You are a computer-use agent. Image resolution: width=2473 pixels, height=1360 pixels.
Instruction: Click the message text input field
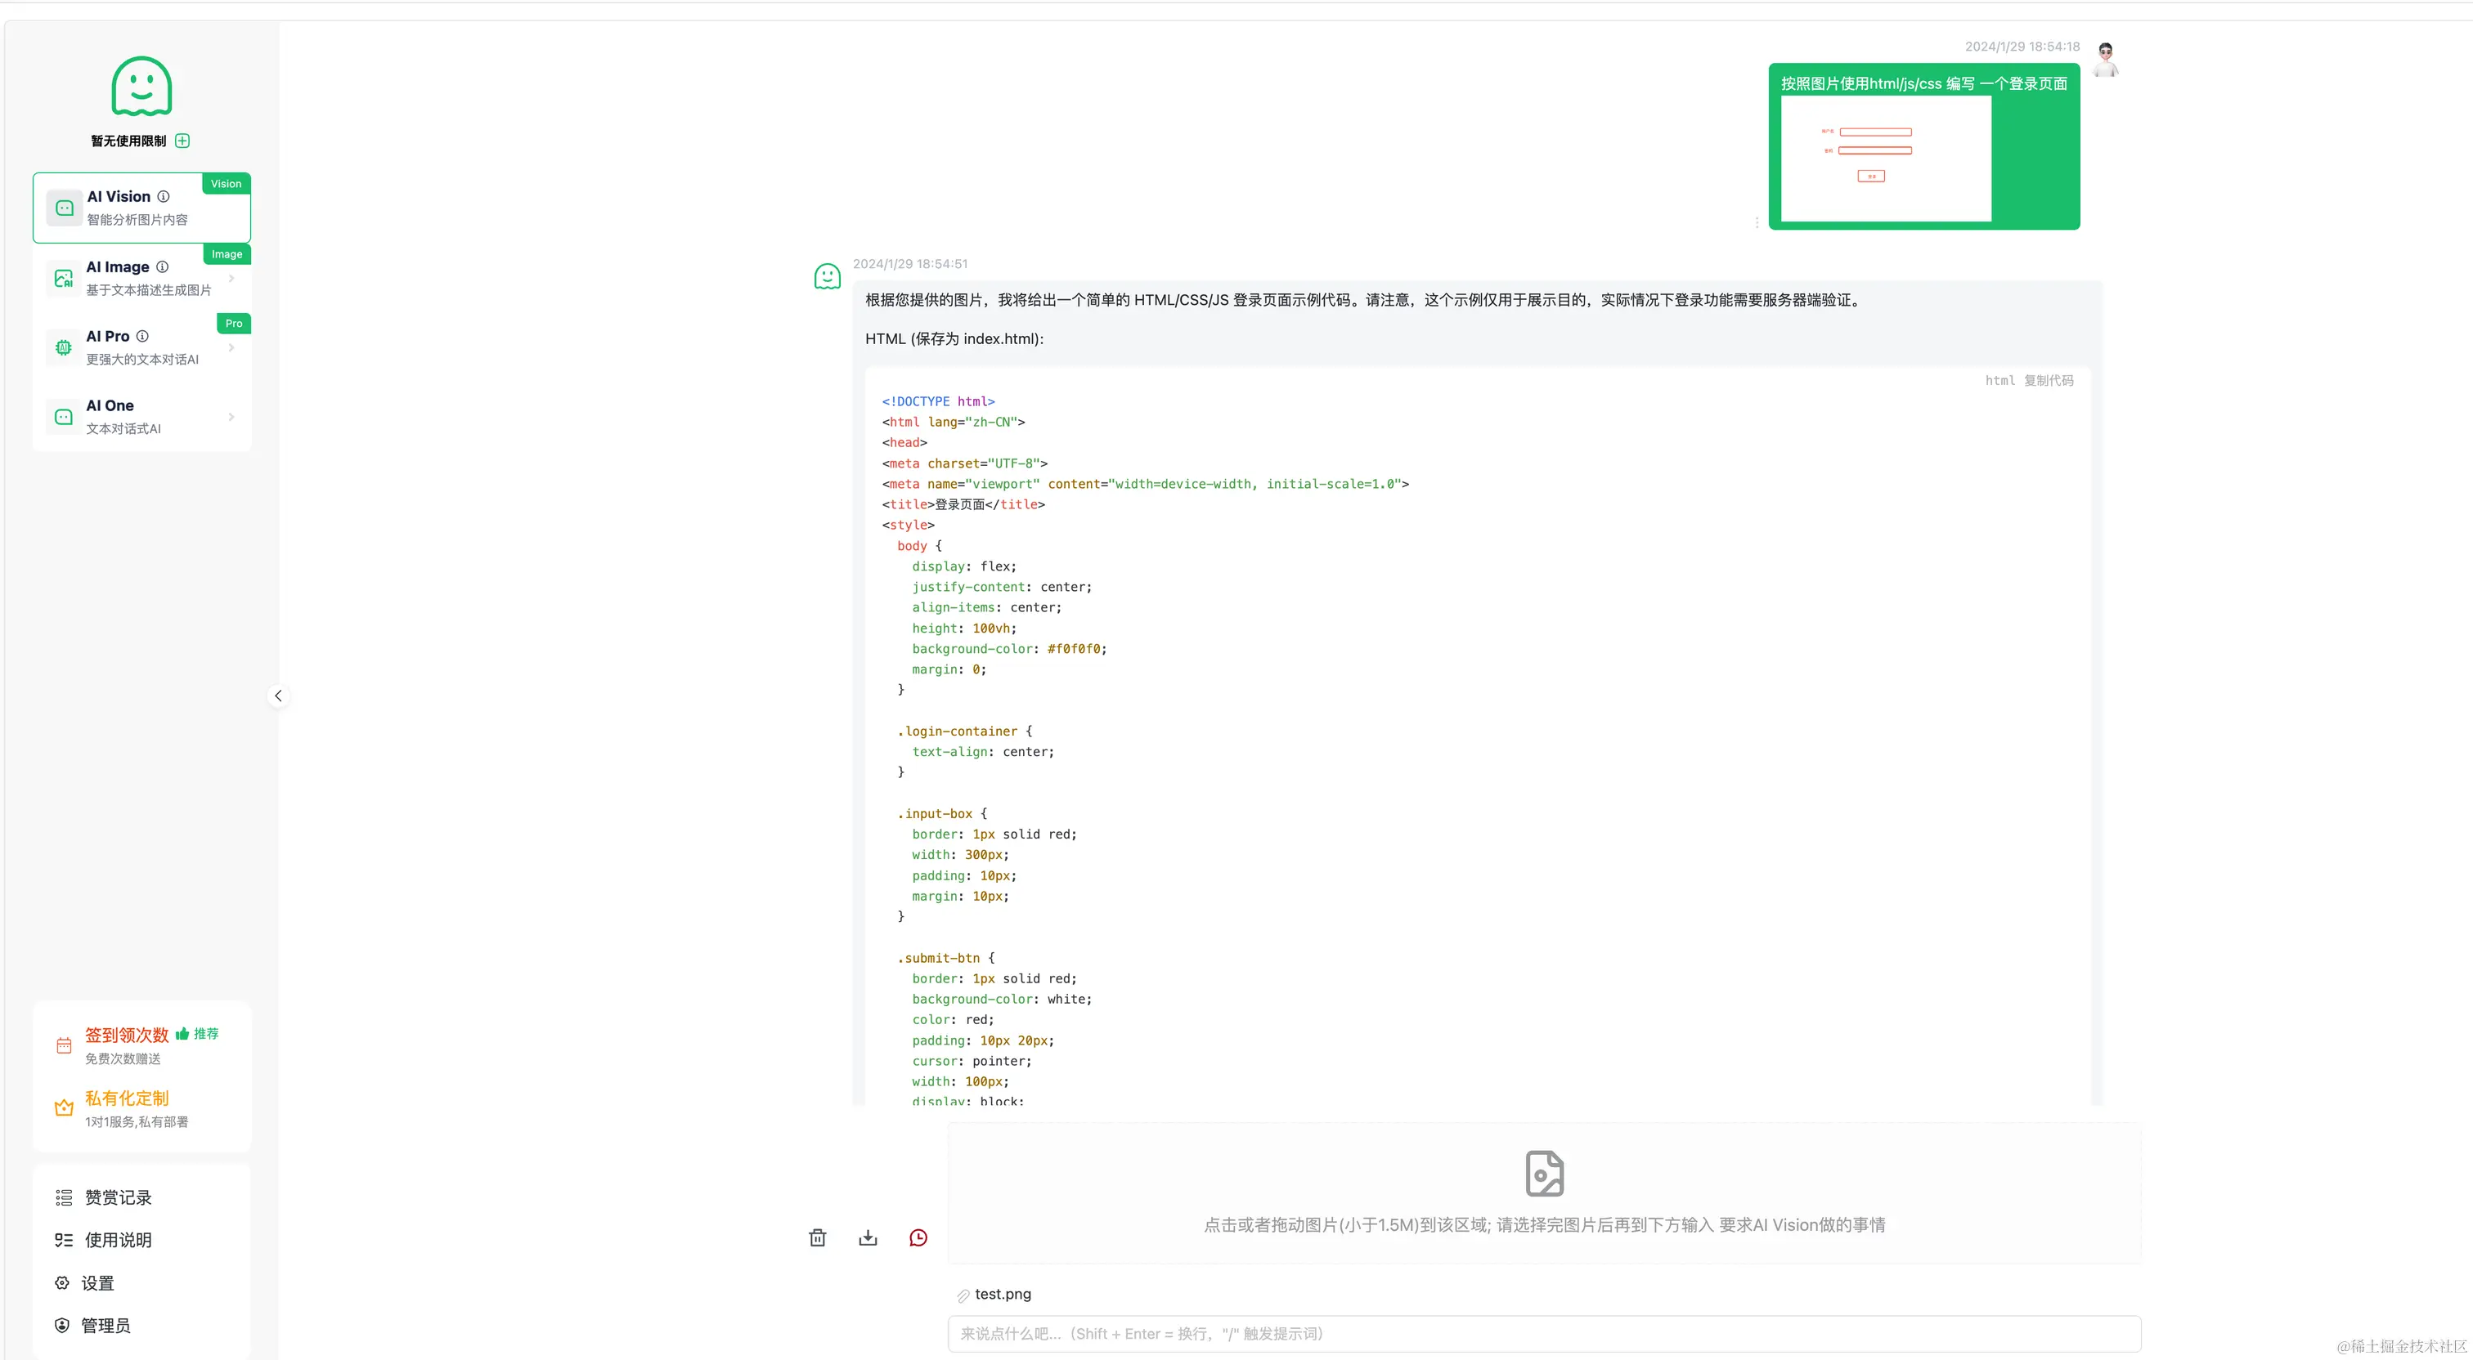[1544, 1333]
